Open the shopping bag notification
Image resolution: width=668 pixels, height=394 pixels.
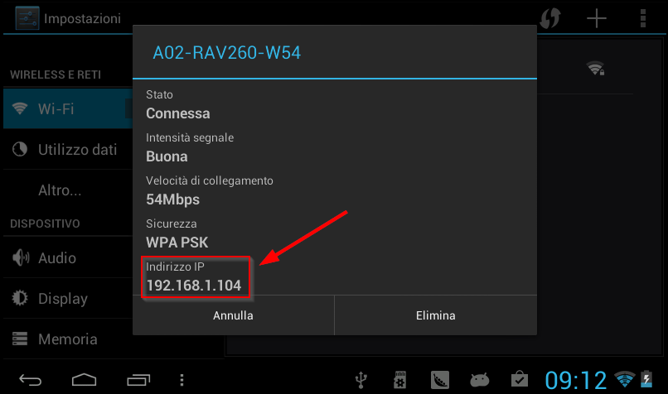[x=520, y=380]
